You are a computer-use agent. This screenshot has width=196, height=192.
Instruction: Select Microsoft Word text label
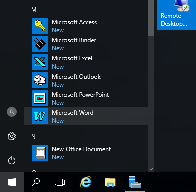(73, 113)
